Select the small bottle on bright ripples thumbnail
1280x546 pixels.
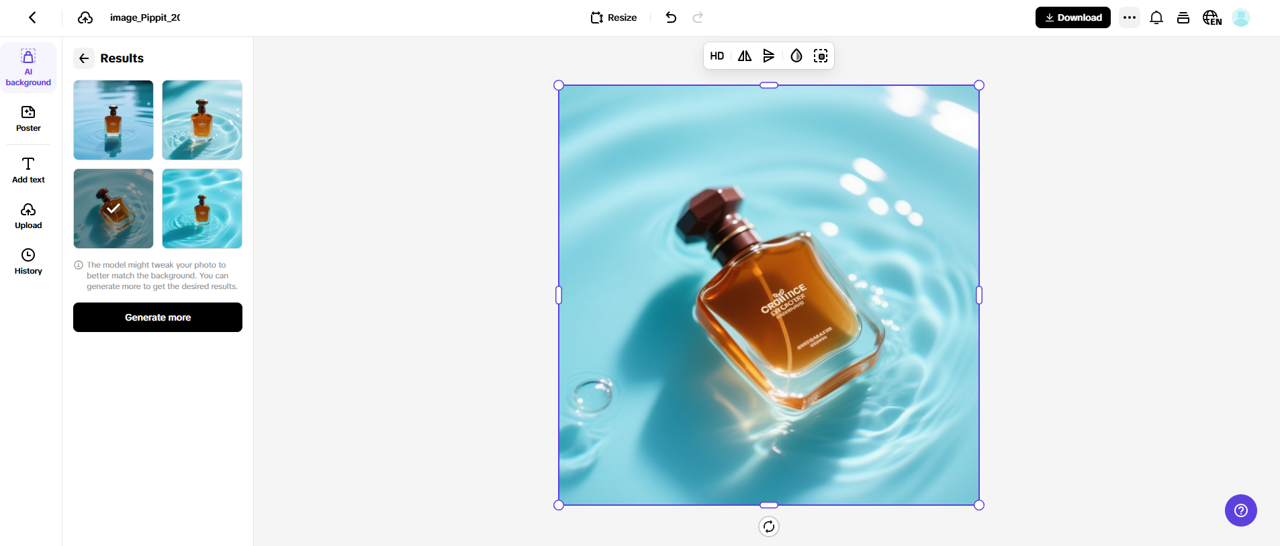click(202, 209)
